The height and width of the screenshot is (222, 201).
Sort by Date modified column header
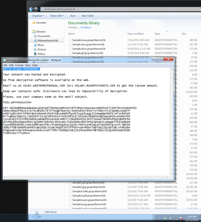click(135, 34)
